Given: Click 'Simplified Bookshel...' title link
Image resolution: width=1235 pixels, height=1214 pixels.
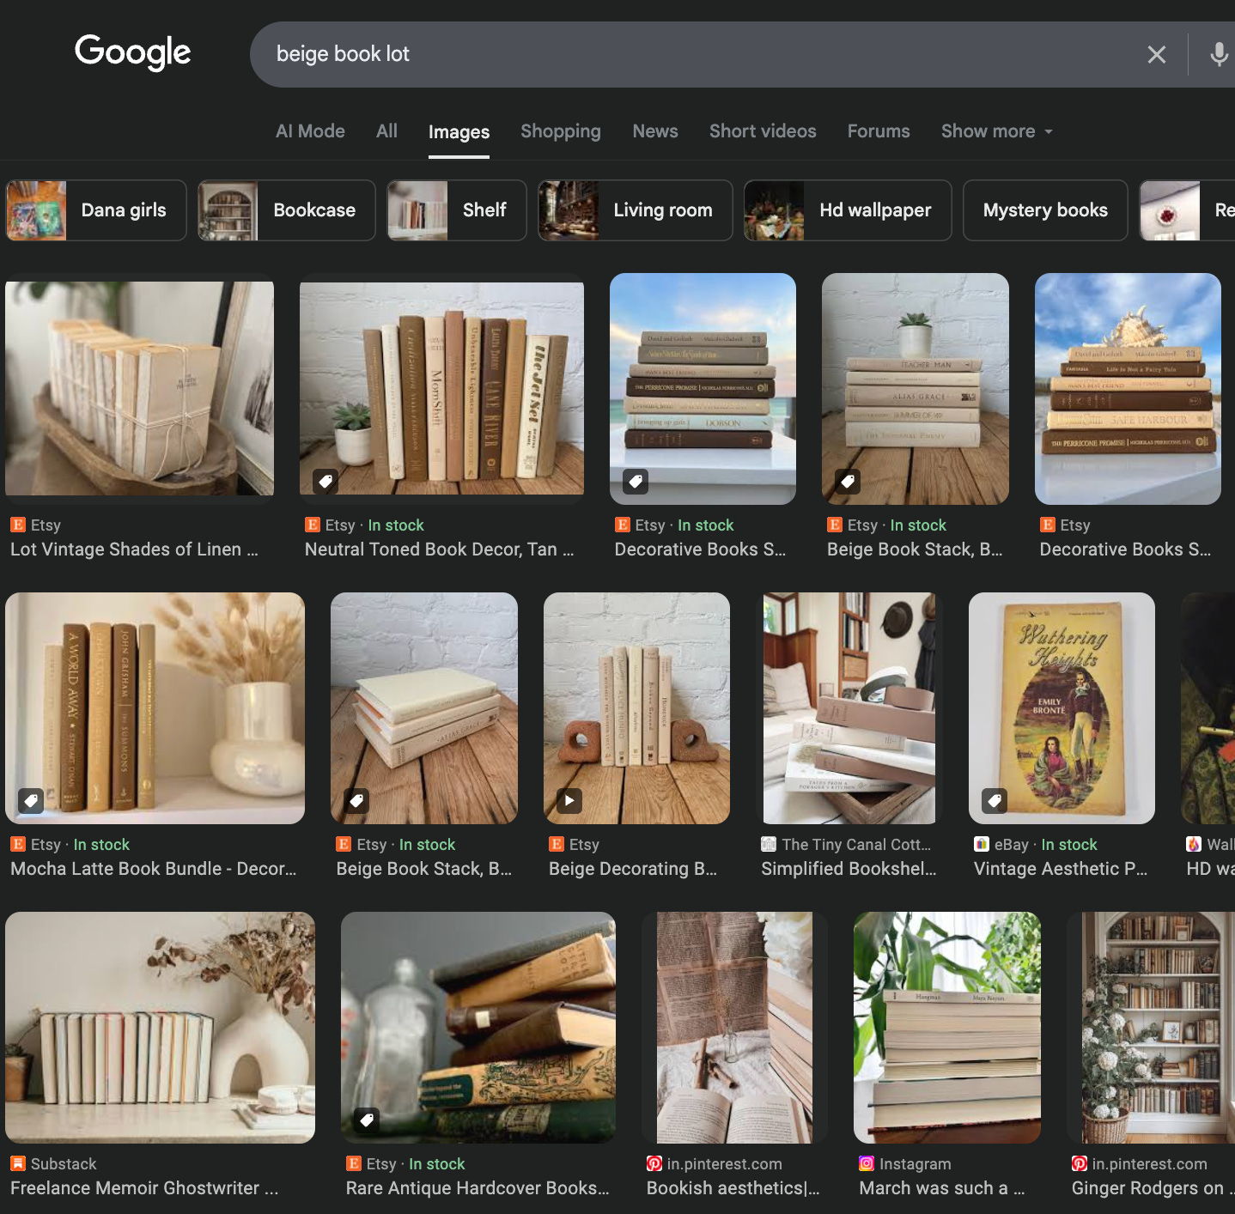Looking at the screenshot, I should point(849,869).
